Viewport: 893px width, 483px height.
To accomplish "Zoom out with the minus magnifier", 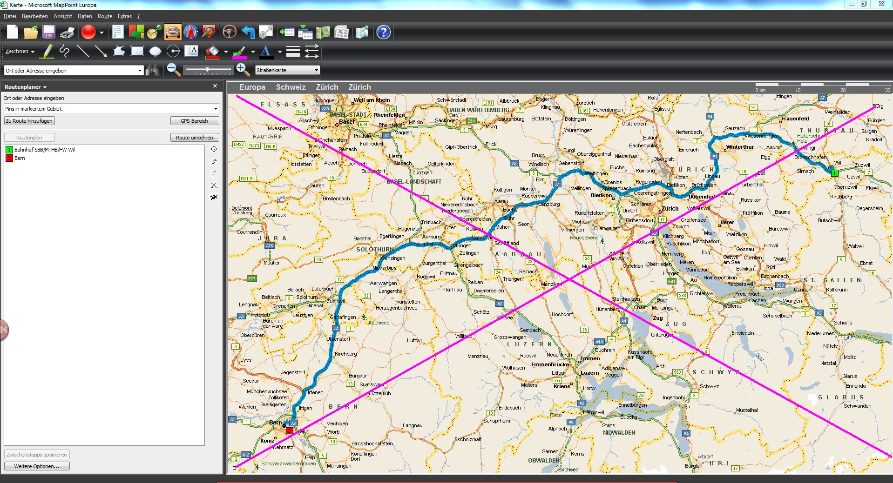I will click(x=173, y=70).
